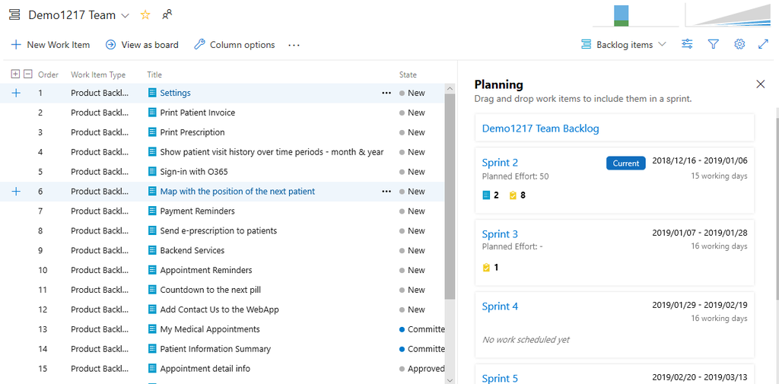Favorite the Demo1217 Team with the star icon
Image resolution: width=779 pixels, height=384 pixels.
point(145,15)
